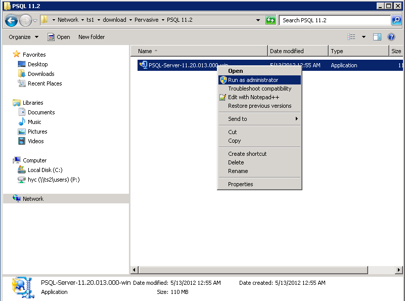
Task: Select Network in the navigation pane
Action: (x=33, y=199)
